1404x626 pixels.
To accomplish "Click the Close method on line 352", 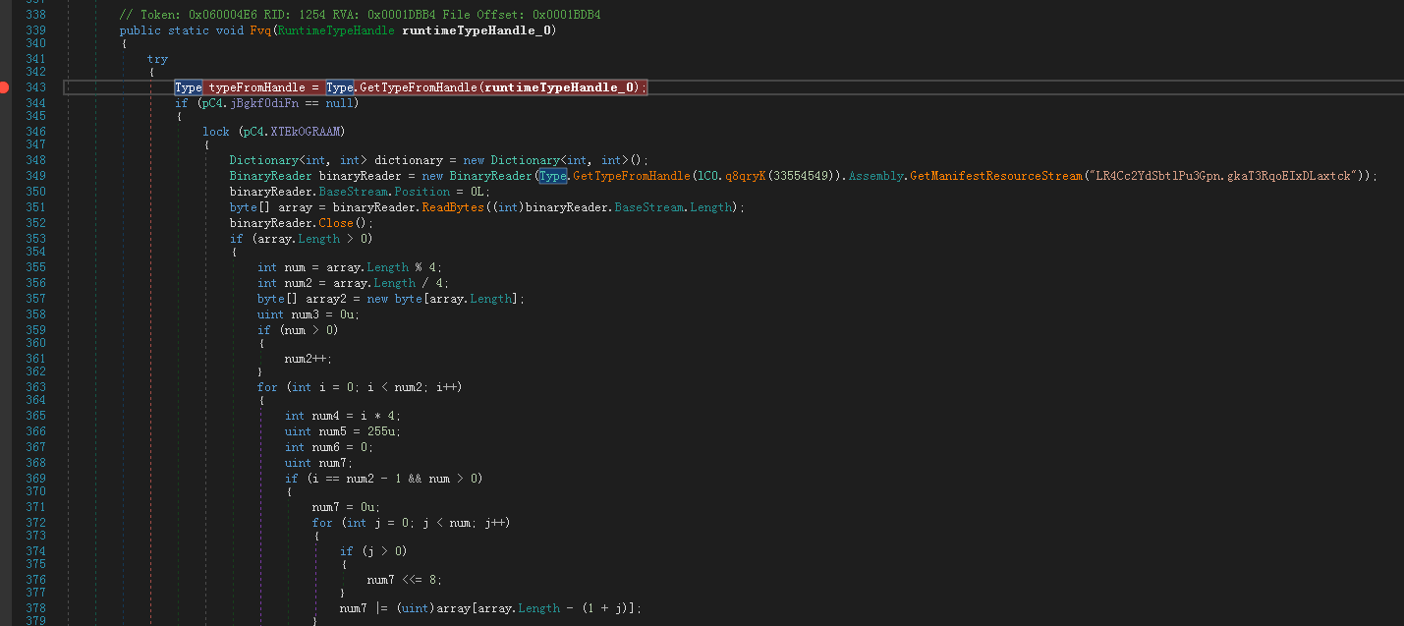I will coord(336,223).
